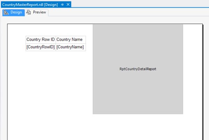This screenshot has width=209, height=140.
Task: Click the Design tab ruler icon
Action: [x=6, y=12]
